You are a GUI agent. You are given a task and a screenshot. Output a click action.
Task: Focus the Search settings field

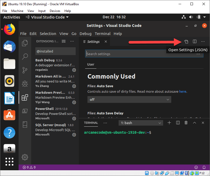coord(144,54)
